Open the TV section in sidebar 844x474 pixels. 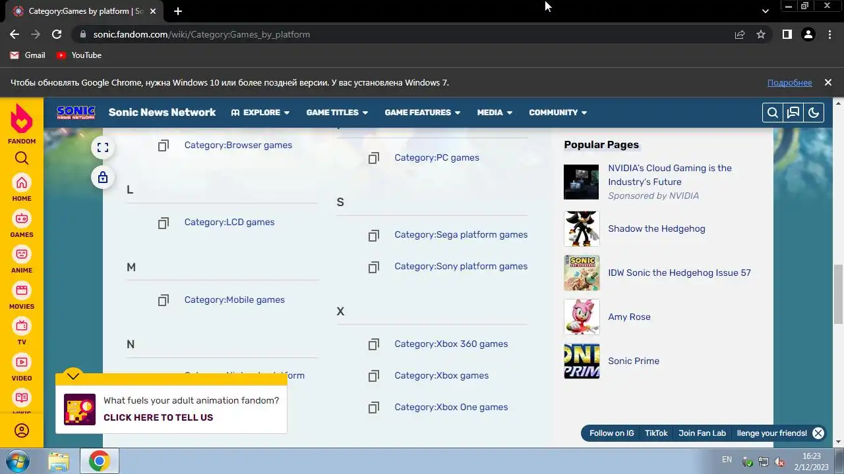tap(22, 332)
